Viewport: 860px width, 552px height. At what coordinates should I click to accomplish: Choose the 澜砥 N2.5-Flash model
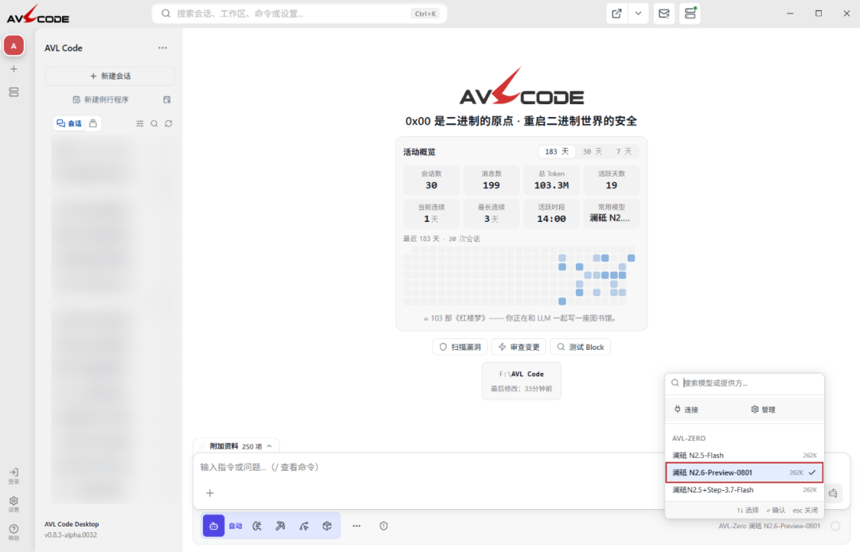click(x=745, y=456)
